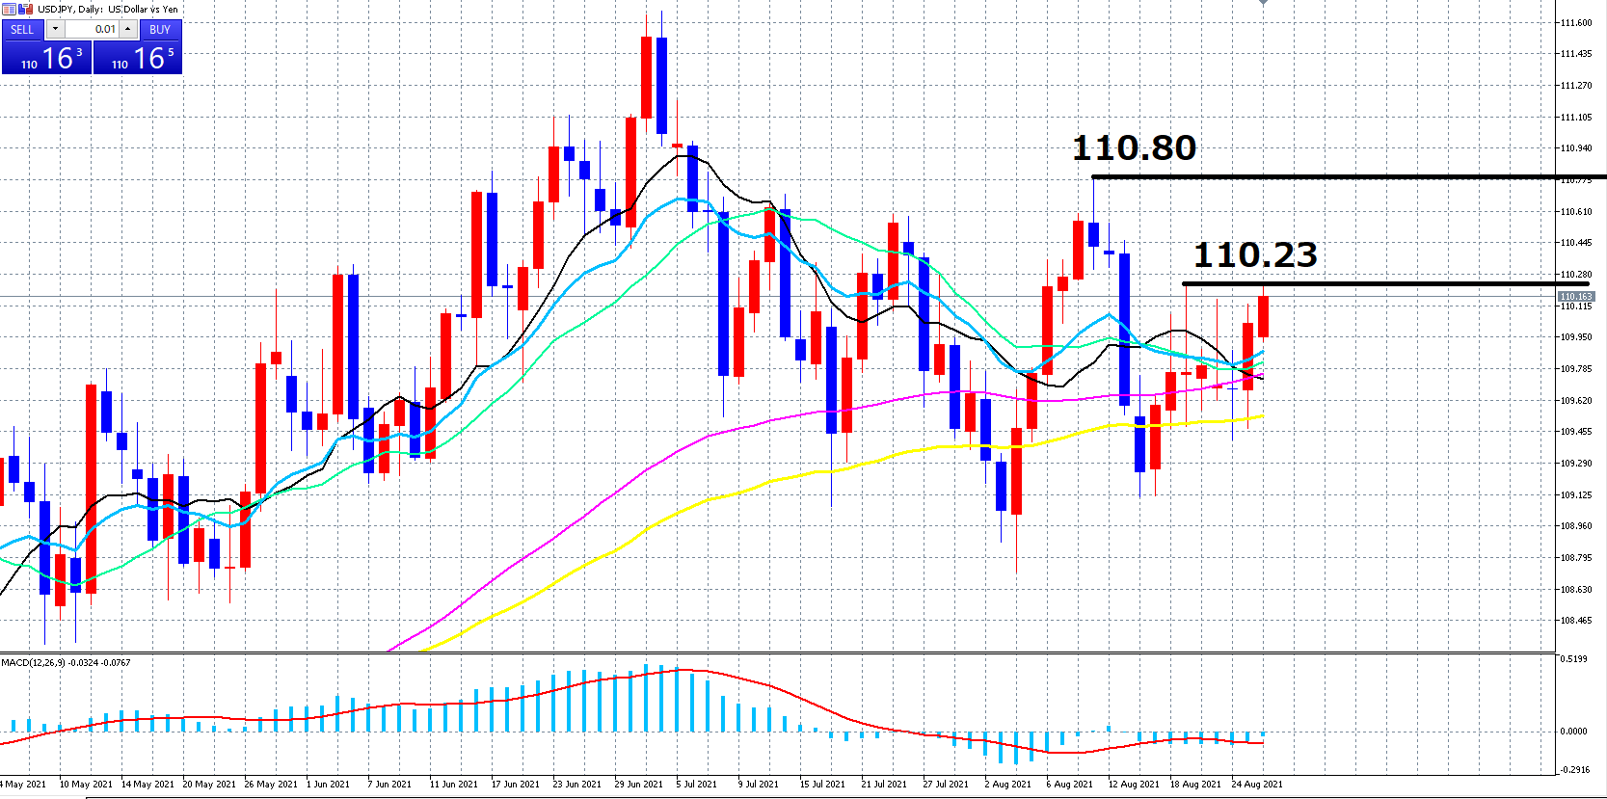Click the MACD(12,26,9) indicator label
This screenshot has width=1607, height=799.
(66, 663)
